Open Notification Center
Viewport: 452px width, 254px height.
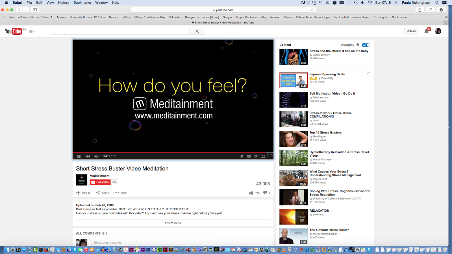445,3
